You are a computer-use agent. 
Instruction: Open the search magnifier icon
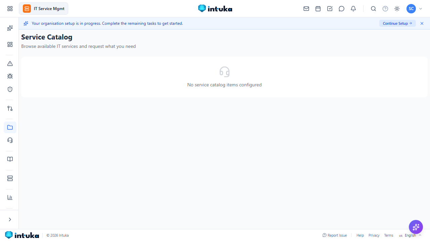coord(374,9)
